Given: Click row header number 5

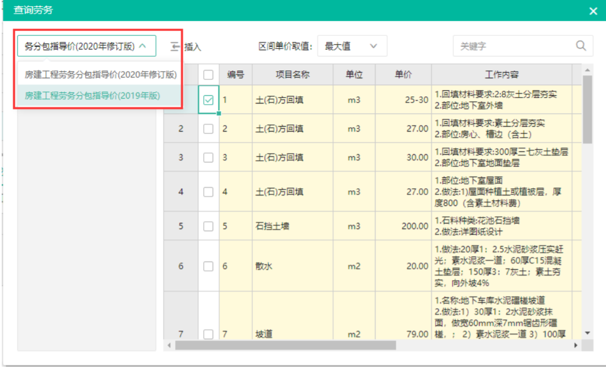Looking at the screenshot, I should click(181, 226).
